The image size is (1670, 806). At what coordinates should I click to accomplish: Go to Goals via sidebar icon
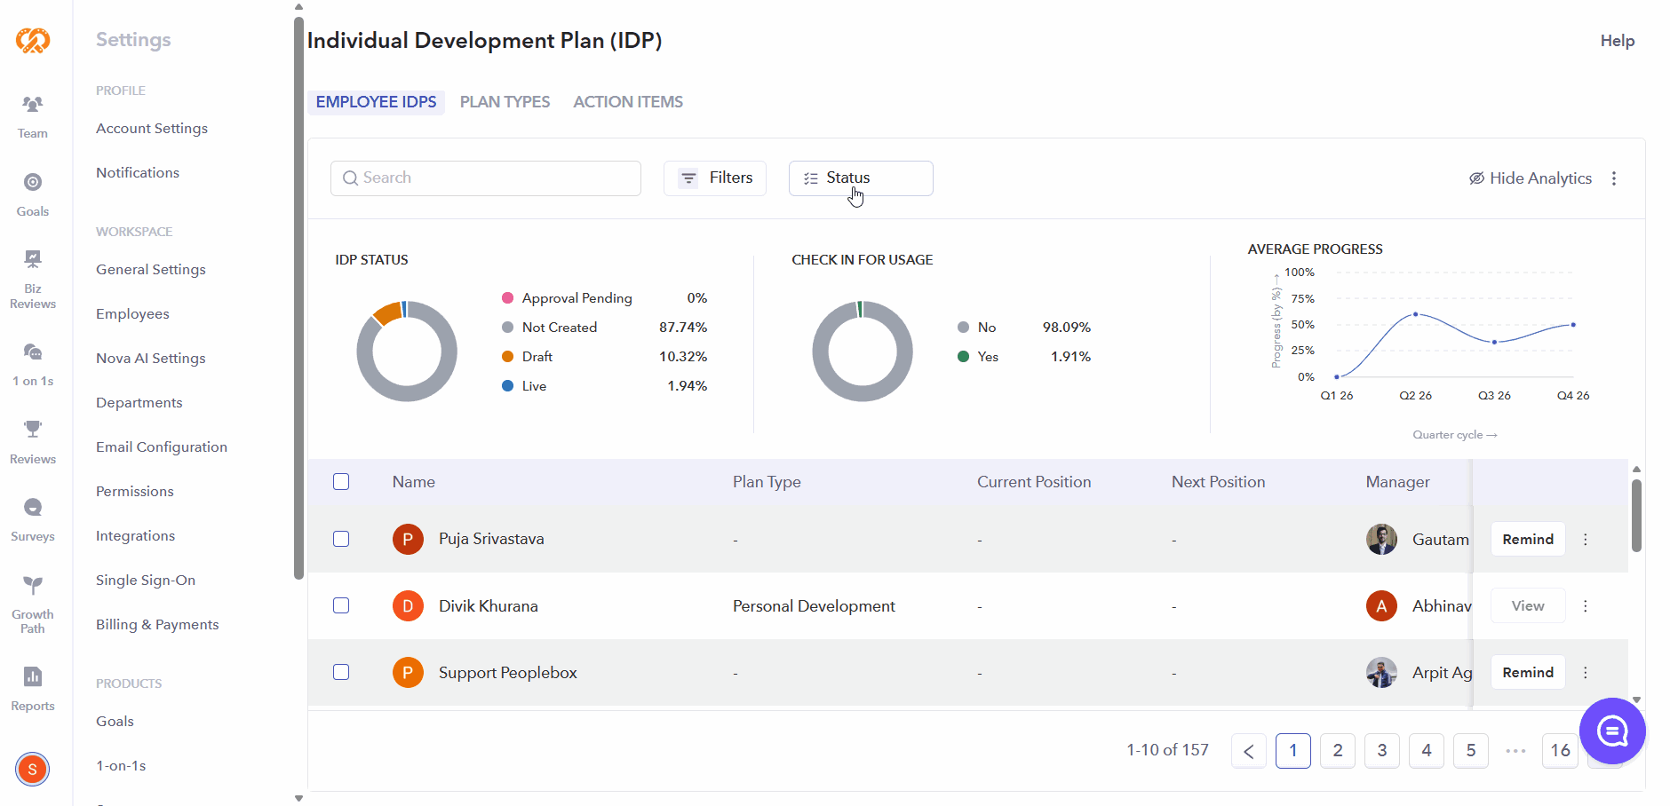[33, 194]
